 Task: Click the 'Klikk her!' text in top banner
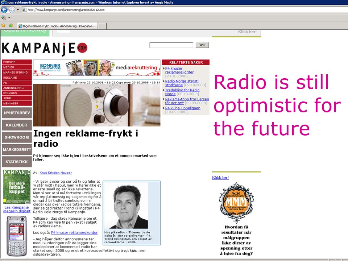coord(247,32)
